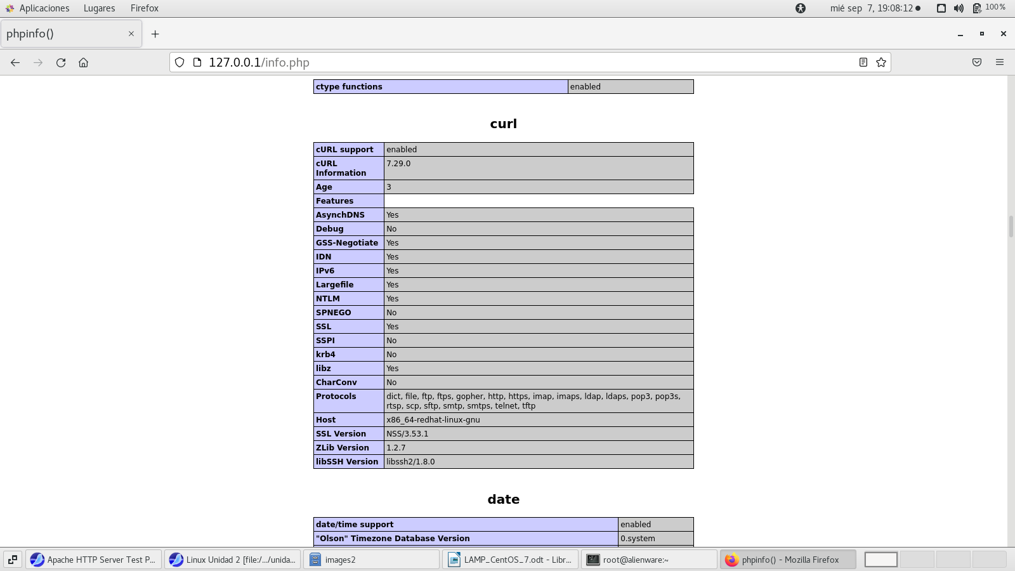Switch to root@alienware terminal window
Viewport: 1015px width, 571px height.
coord(648,560)
